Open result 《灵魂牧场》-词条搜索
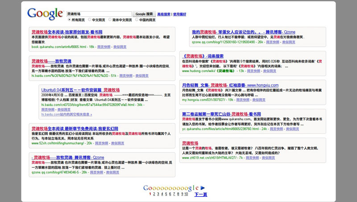The image size is (357, 202). 203,56
